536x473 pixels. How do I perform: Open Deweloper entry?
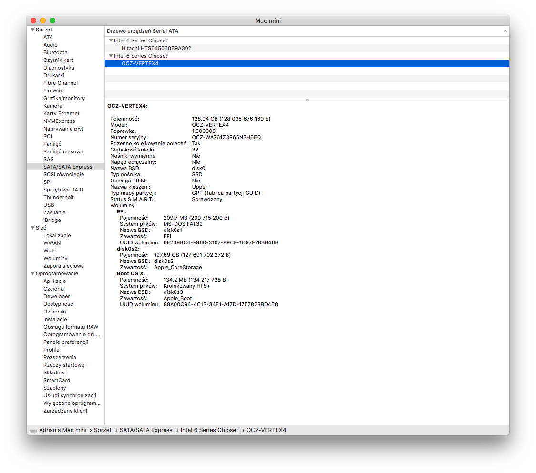(56, 296)
